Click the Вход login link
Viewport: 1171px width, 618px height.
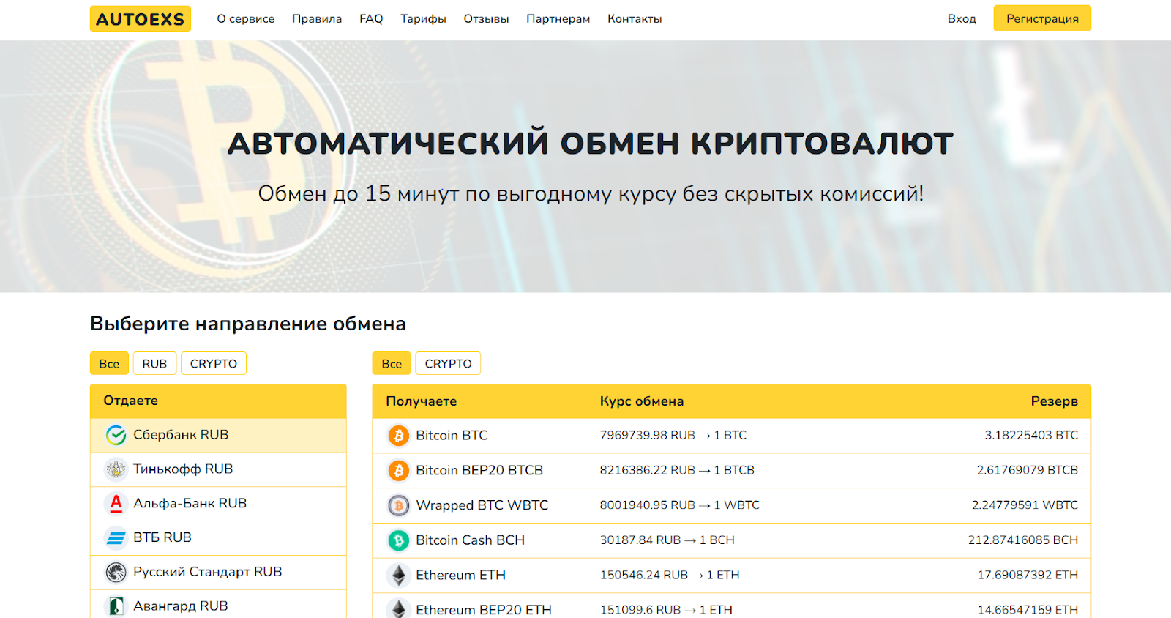(x=962, y=19)
